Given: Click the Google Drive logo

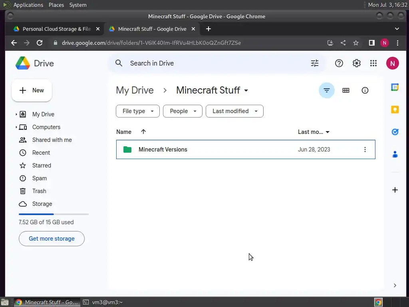Looking at the screenshot, I should point(23,63).
